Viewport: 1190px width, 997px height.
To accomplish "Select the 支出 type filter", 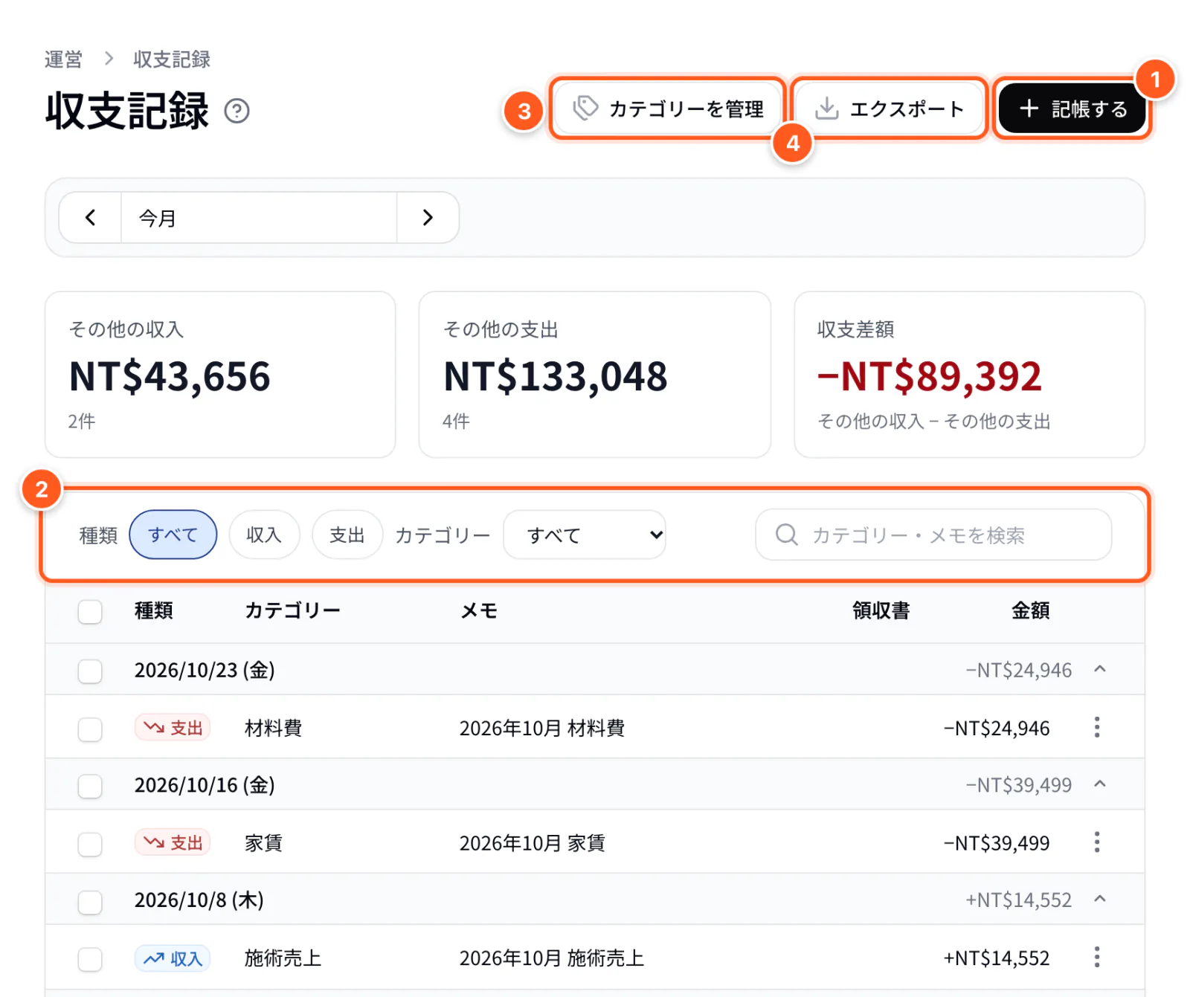I will [347, 535].
